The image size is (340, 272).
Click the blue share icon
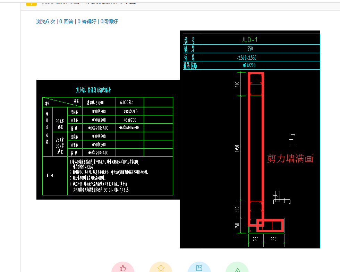199,267
